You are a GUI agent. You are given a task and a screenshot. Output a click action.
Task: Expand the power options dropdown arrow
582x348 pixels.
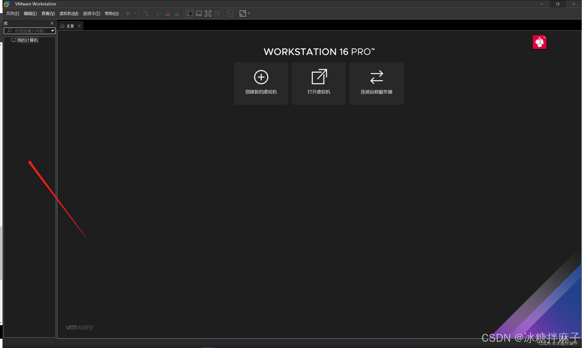(135, 13)
